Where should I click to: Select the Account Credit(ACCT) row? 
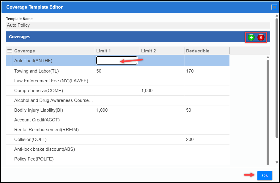pyautogui.click(x=118, y=120)
